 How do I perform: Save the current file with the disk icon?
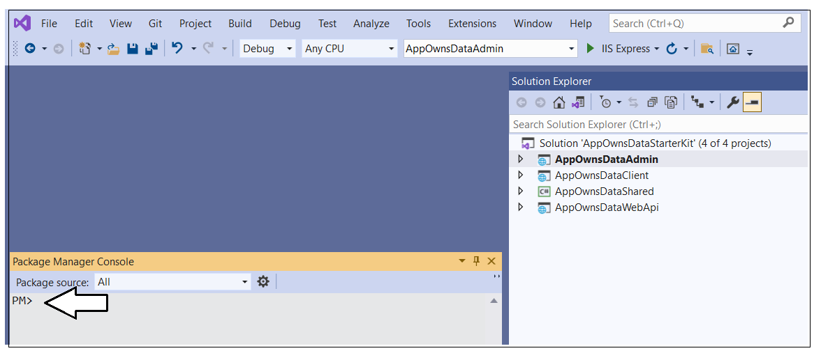133,49
